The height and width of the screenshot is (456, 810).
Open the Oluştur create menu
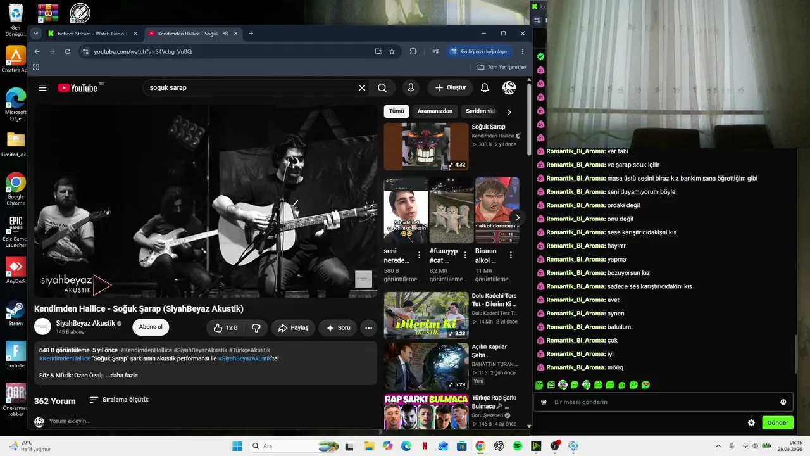(x=450, y=88)
